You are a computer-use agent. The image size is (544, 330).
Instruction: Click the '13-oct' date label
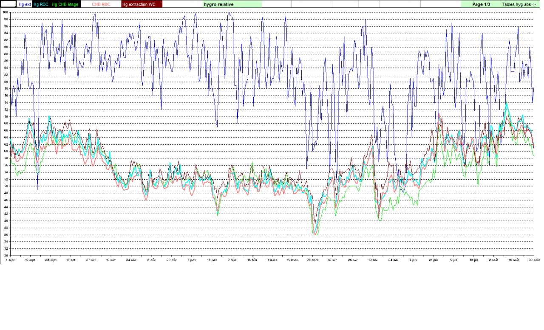tap(71, 259)
